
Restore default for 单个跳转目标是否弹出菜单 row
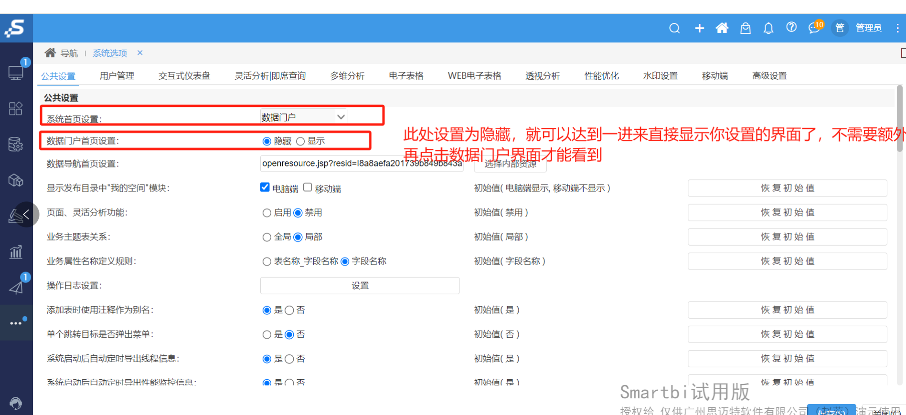[x=788, y=334]
